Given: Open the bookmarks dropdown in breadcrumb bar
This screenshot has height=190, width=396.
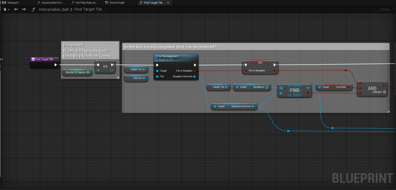Looking at the screenshot, I should pos(6,9).
